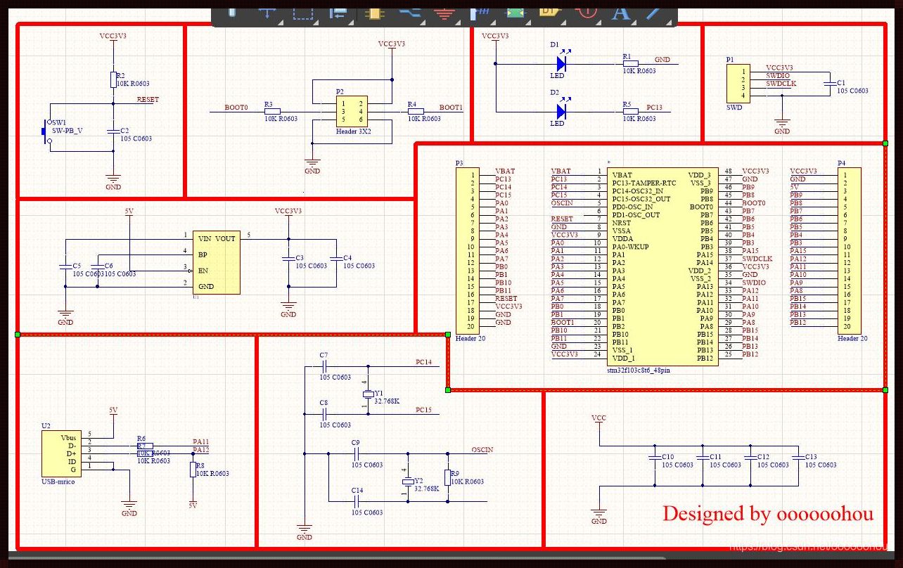
Task: Select the Y1 32.768K crystal symbol
Action: (367, 394)
